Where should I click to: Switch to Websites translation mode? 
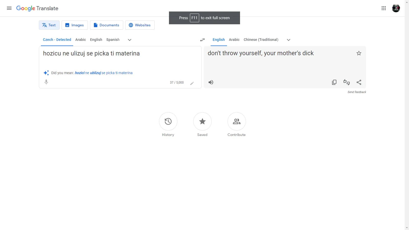[140, 25]
